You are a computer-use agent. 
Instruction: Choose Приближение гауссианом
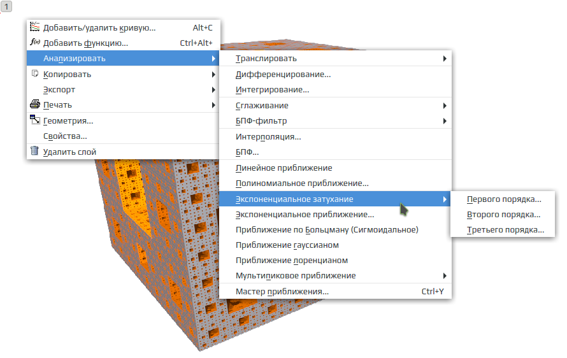(336, 245)
